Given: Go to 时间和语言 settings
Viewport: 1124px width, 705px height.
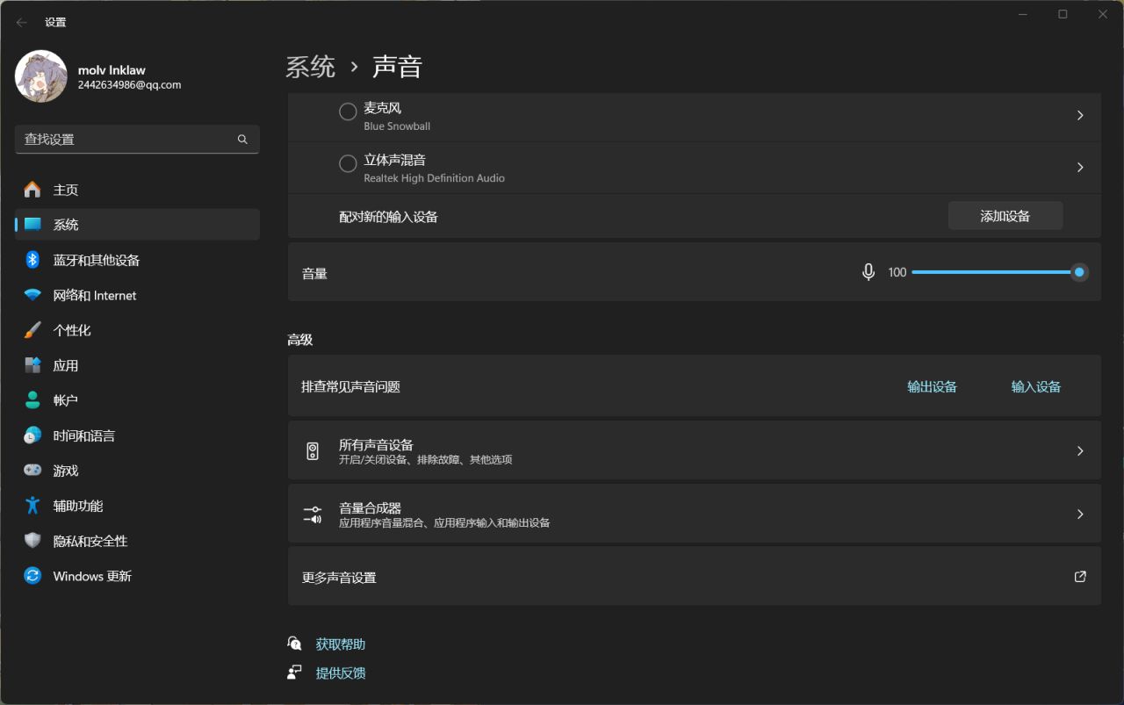Looking at the screenshot, I should [83, 435].
